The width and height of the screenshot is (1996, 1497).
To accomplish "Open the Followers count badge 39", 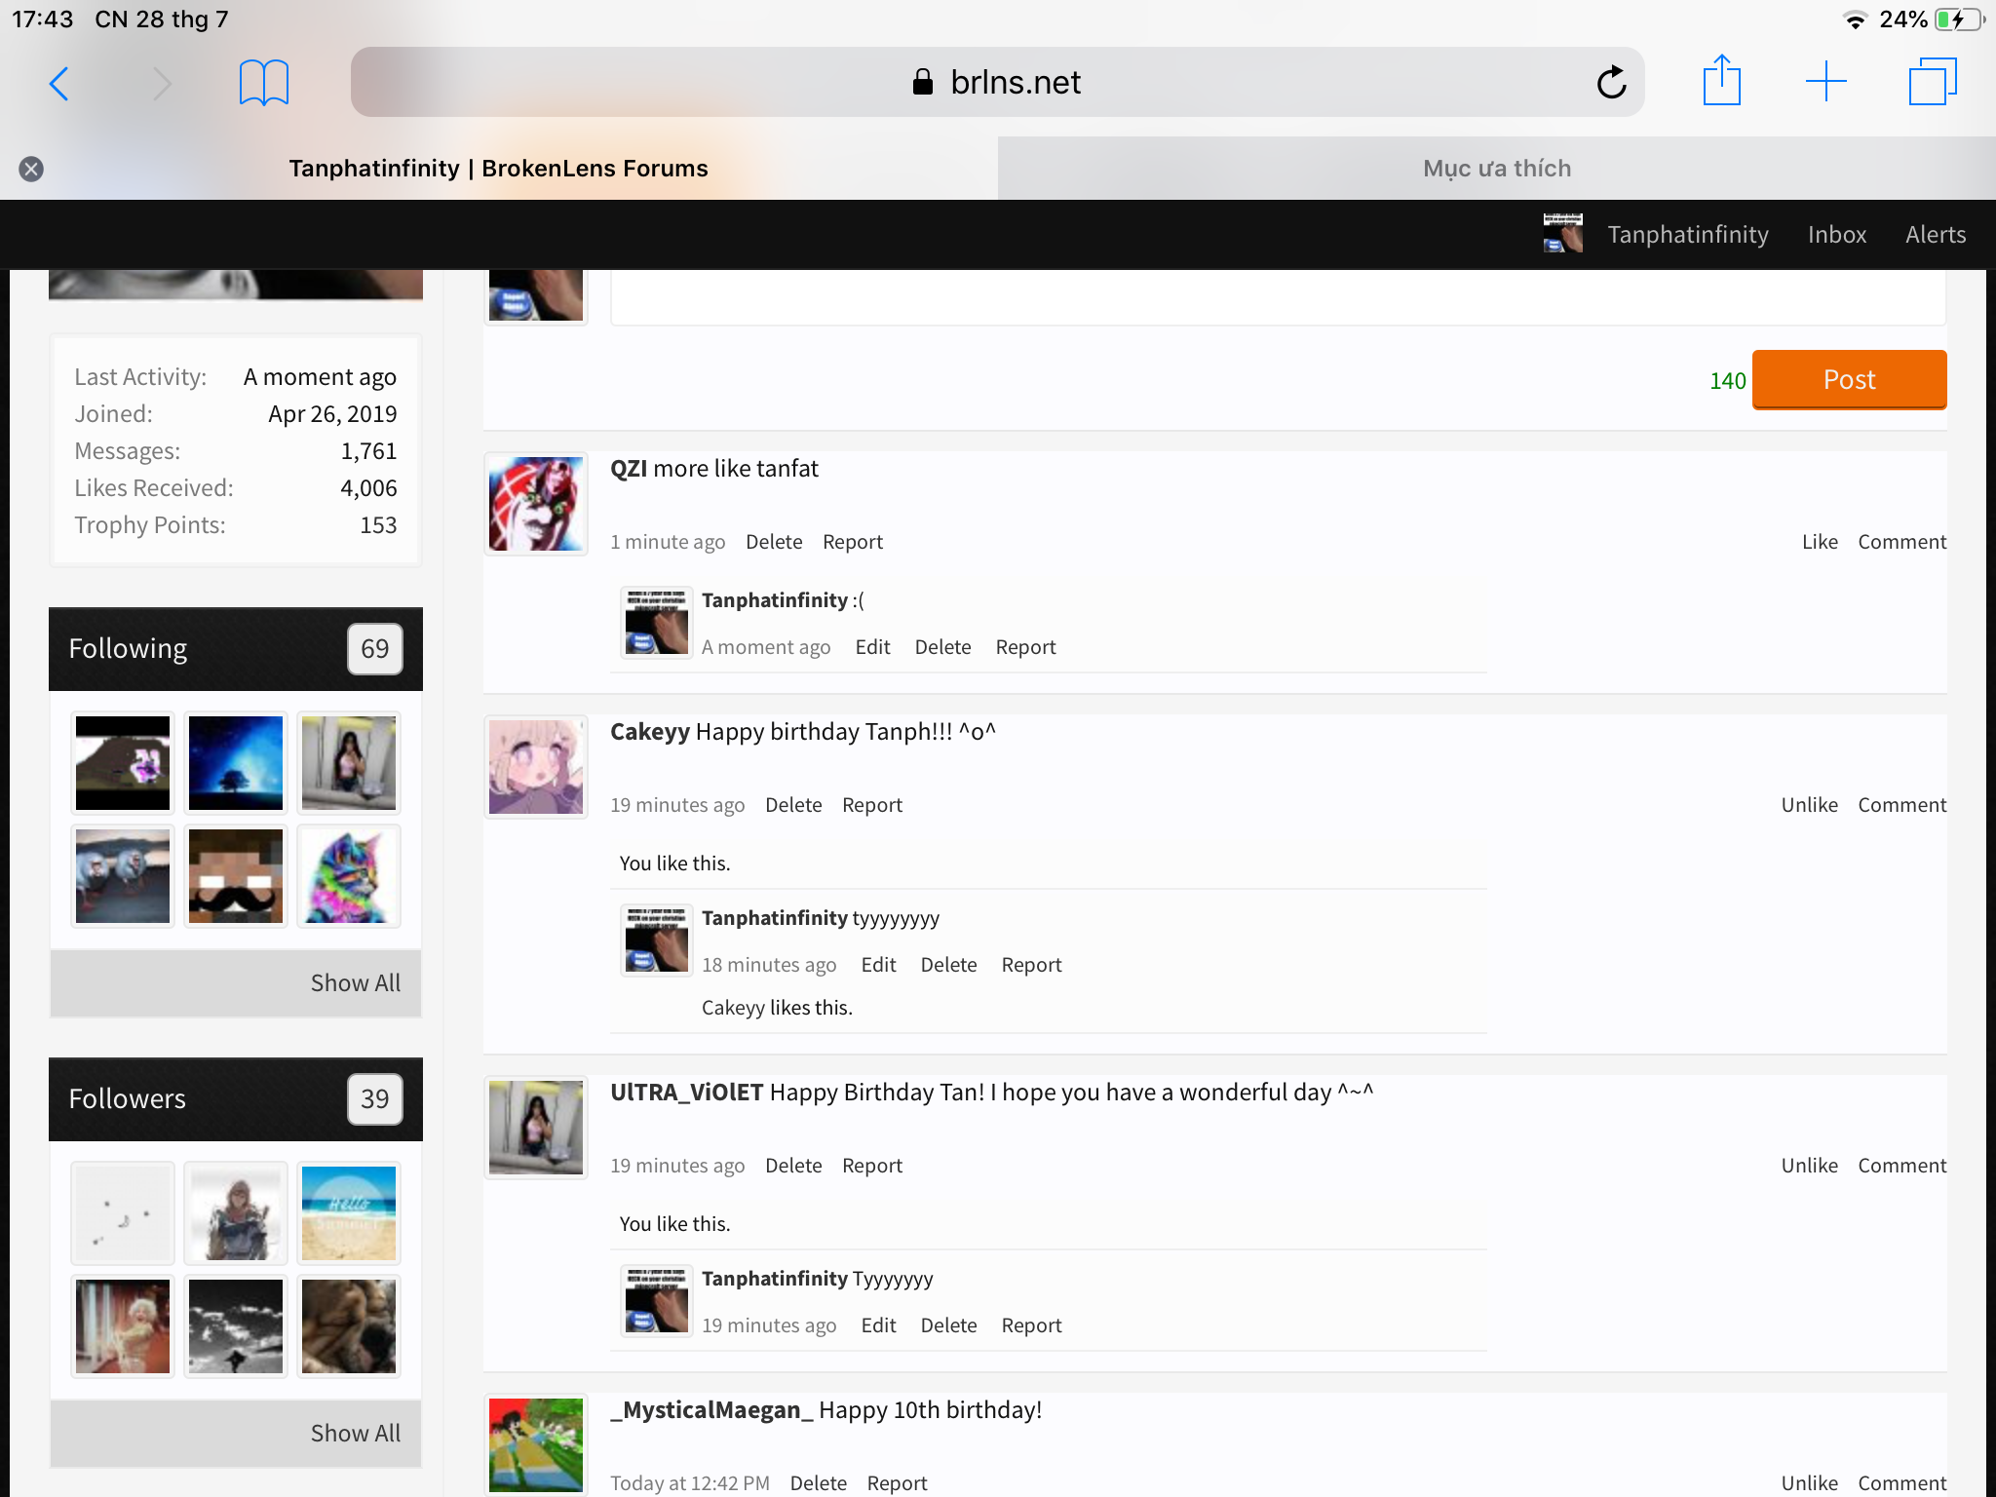I will click(375, 1099).
